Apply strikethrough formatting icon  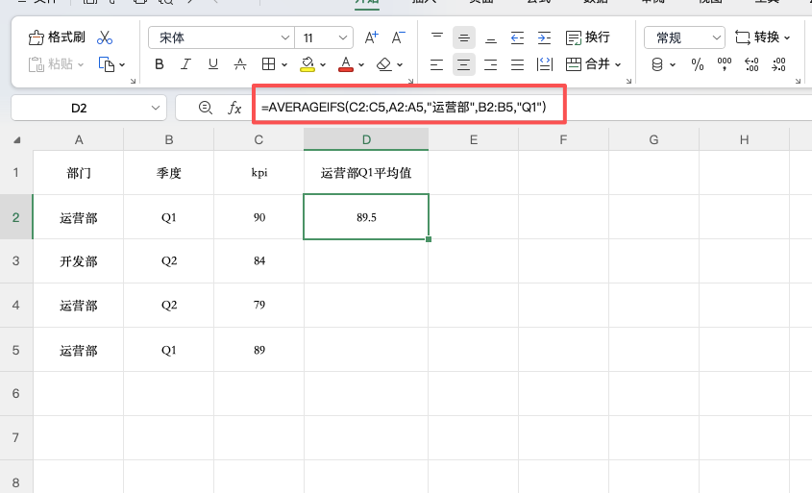click(240, 64)
